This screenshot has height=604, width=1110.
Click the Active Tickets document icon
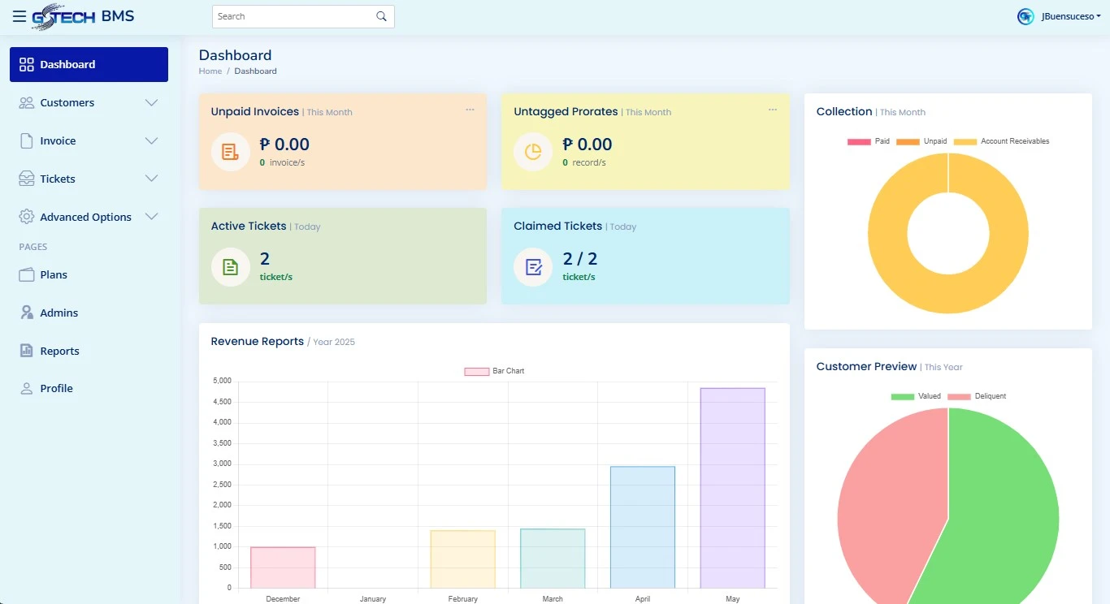click(230, 267)
